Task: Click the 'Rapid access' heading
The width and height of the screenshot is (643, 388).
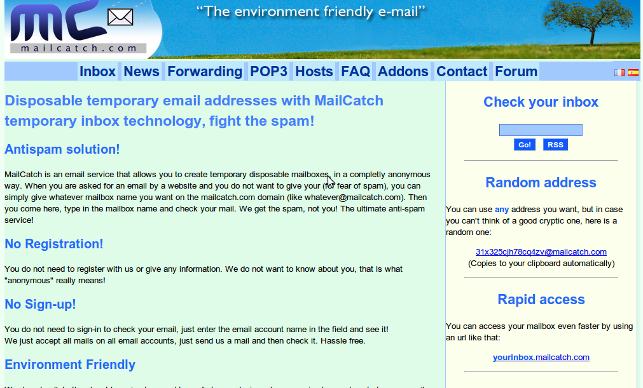Action: tap(541, 300)
